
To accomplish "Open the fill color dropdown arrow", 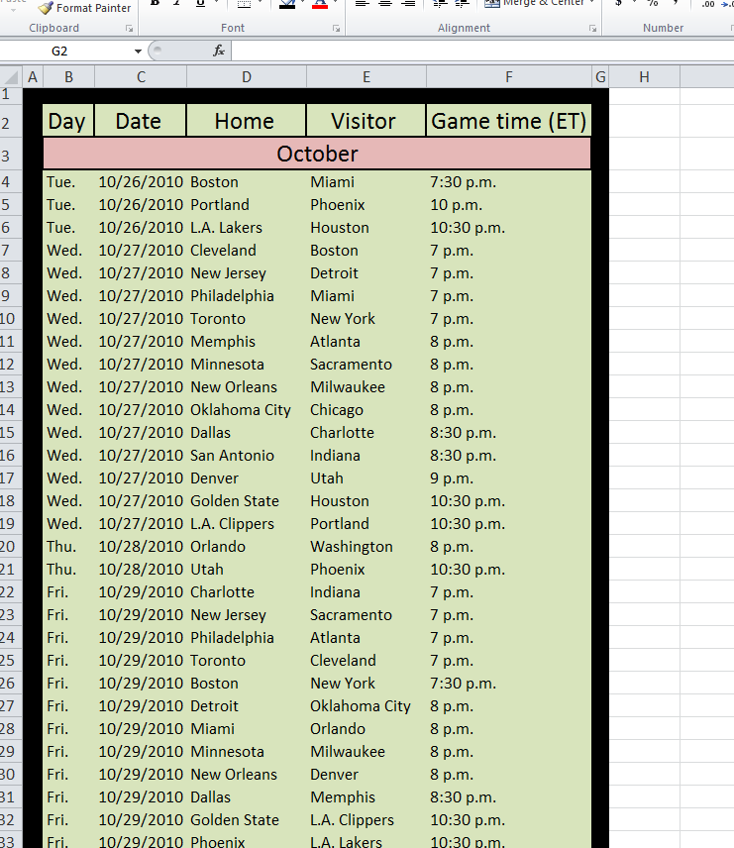I will pyautogui.click(x=302, y=3).
